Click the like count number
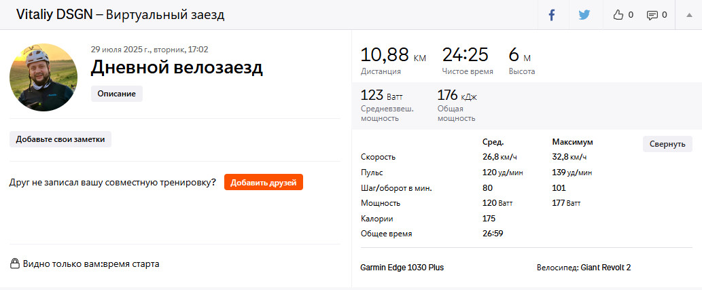Viewport: 702px width, 290px height. pos(631,15)
